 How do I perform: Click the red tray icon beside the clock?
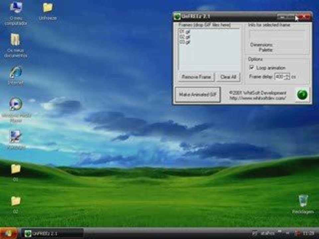(x=297, y=233)
